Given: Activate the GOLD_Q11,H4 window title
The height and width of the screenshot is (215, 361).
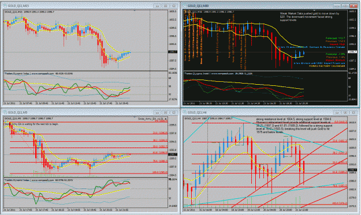Looking at the screenshot, I should [197, 112].
